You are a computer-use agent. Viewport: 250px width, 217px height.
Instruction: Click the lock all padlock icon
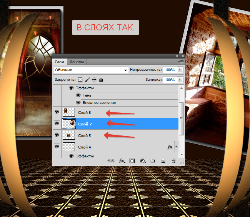101,79
